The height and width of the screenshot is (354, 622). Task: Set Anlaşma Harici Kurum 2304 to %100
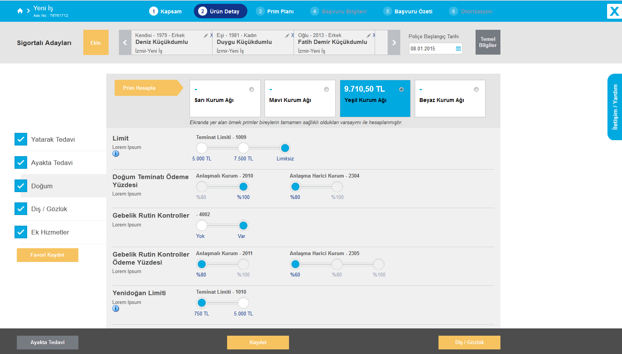pos(337,187)
